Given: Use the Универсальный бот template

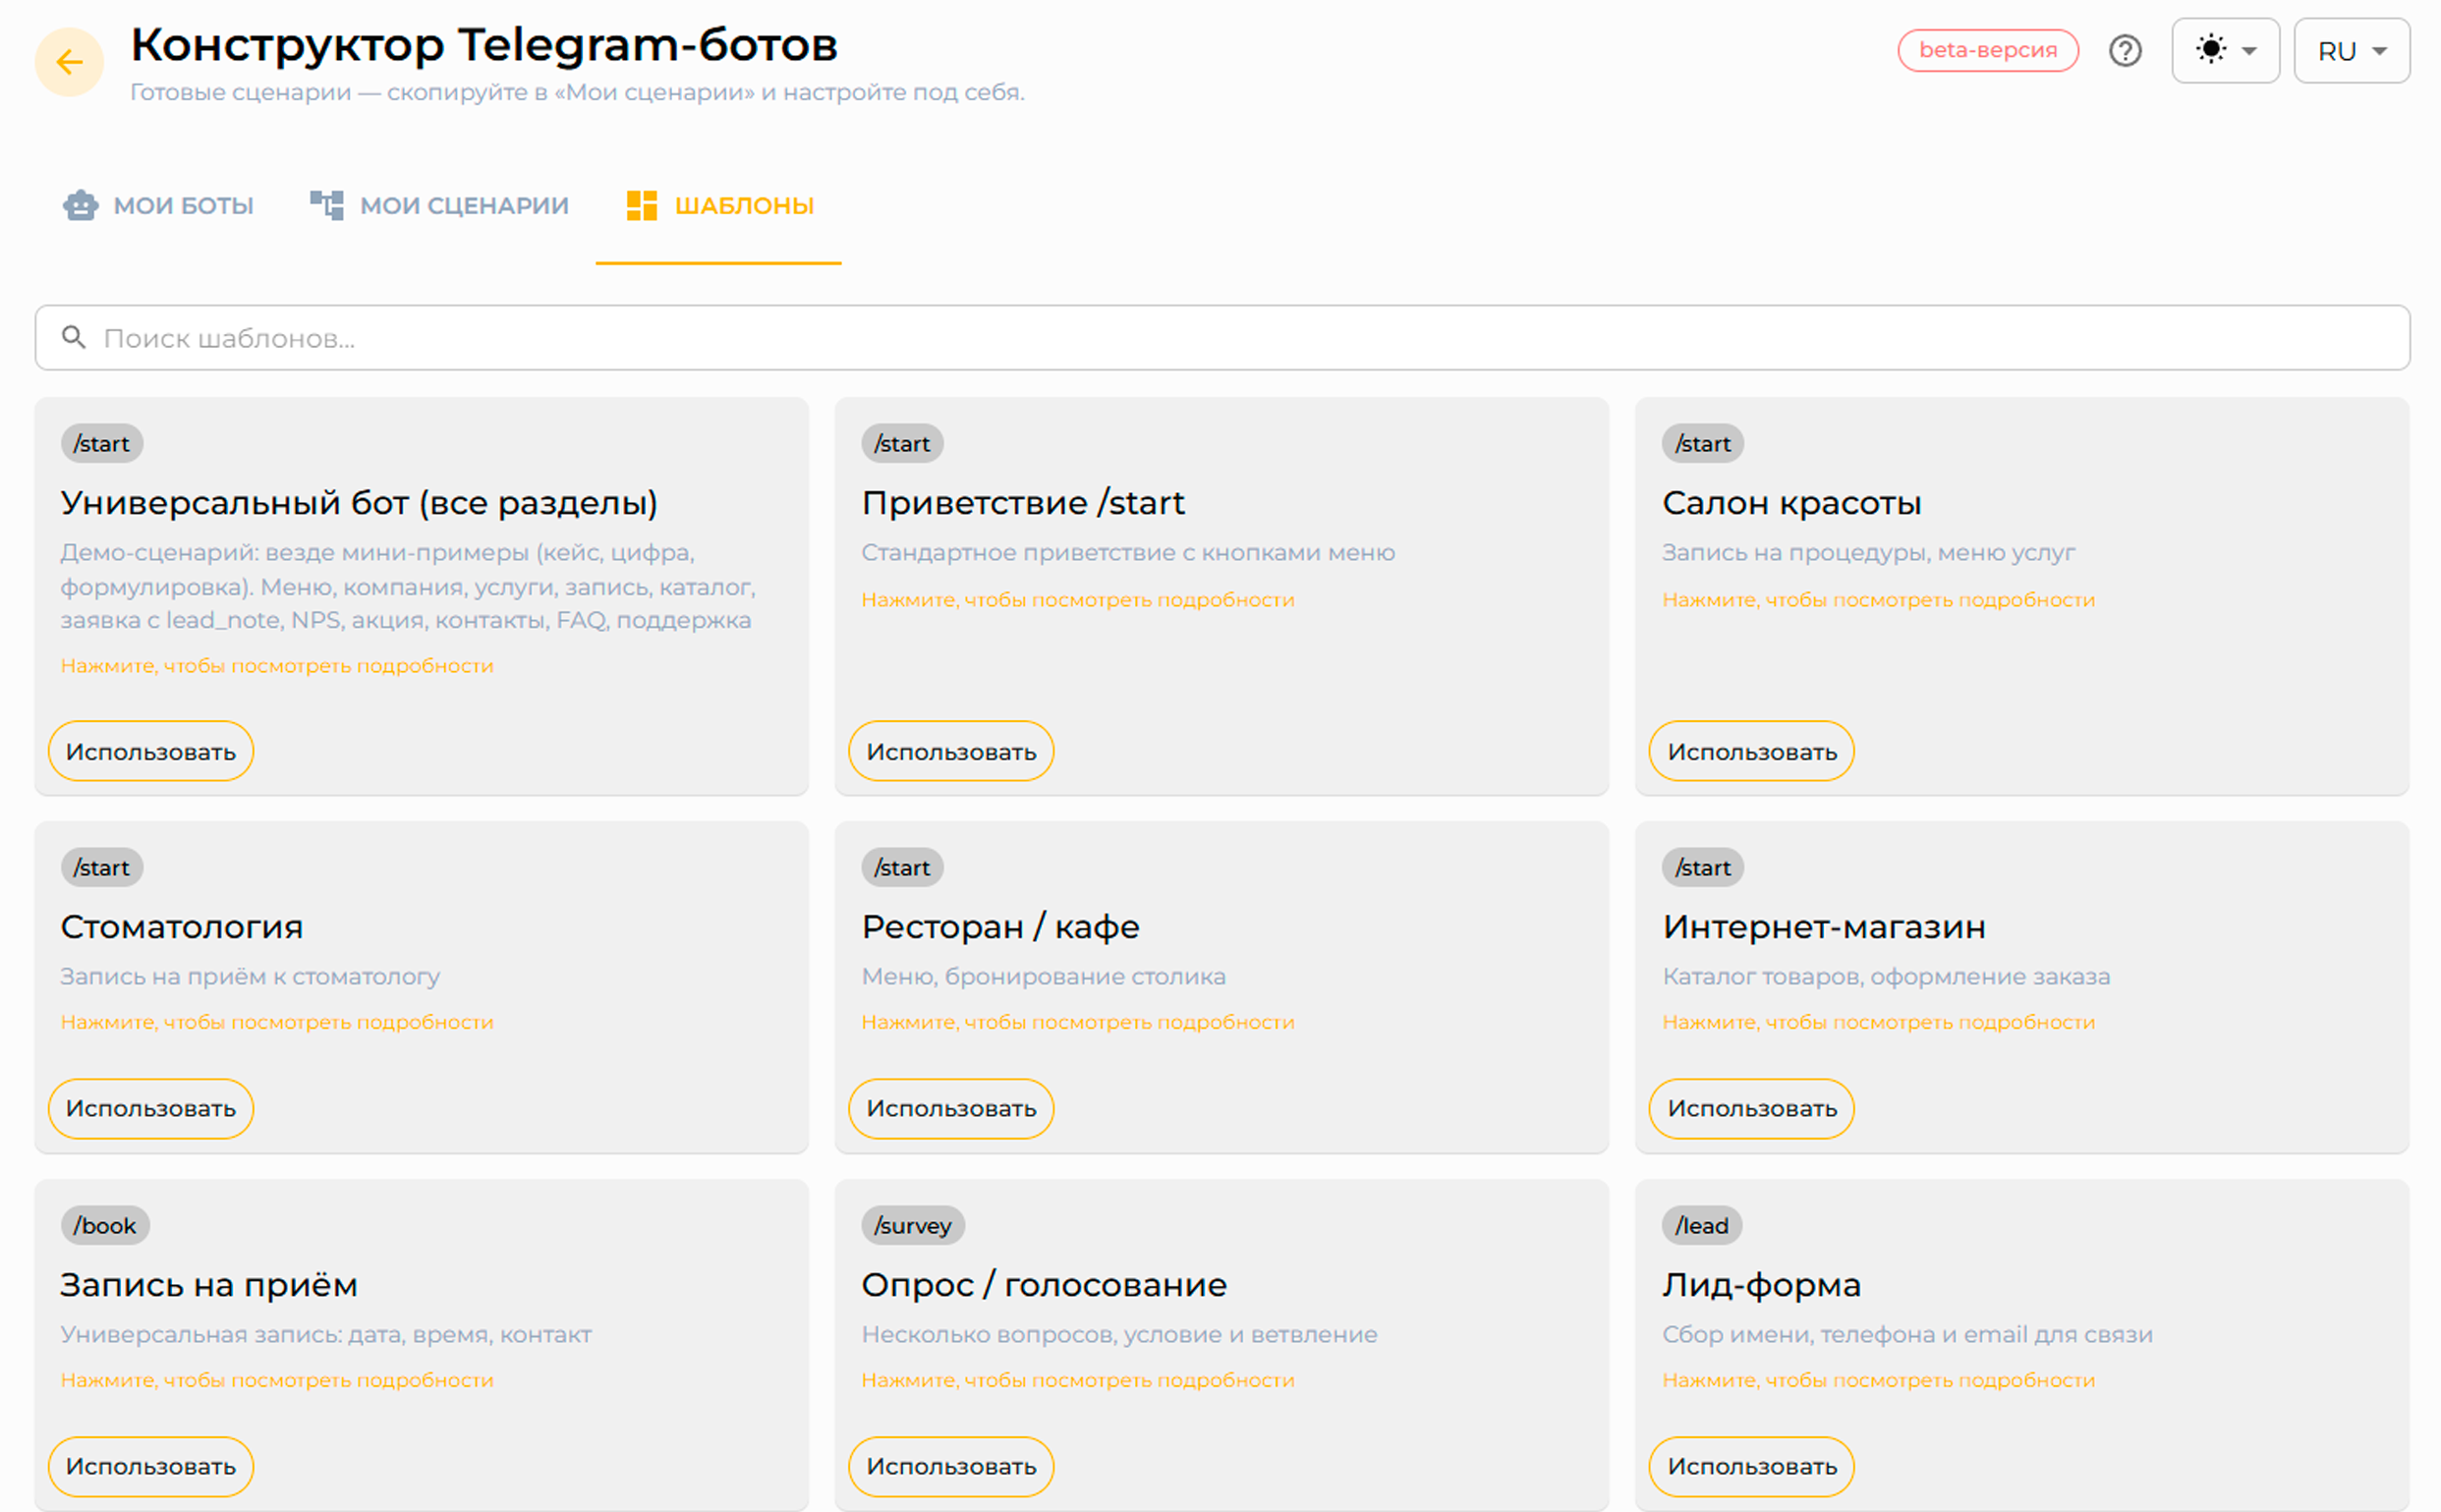Looking at the screenshot, I should coord(151,751).
